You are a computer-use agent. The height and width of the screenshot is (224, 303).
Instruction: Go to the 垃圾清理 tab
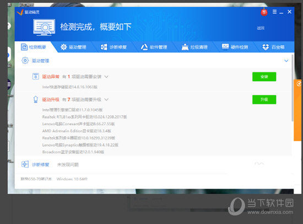(194, 47)
